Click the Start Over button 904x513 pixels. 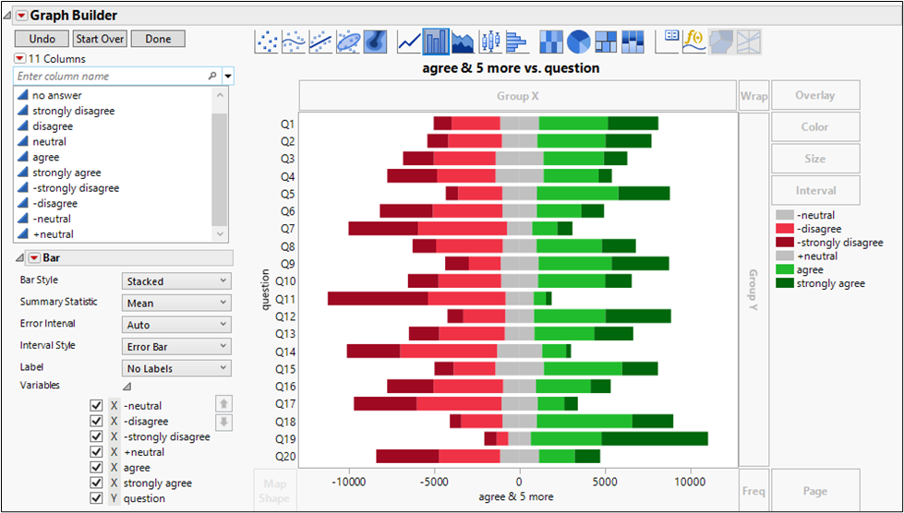100,39
